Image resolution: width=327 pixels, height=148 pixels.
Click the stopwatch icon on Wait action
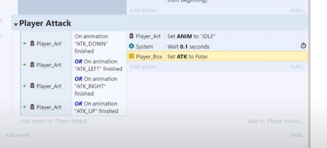(x=303, y=46)
